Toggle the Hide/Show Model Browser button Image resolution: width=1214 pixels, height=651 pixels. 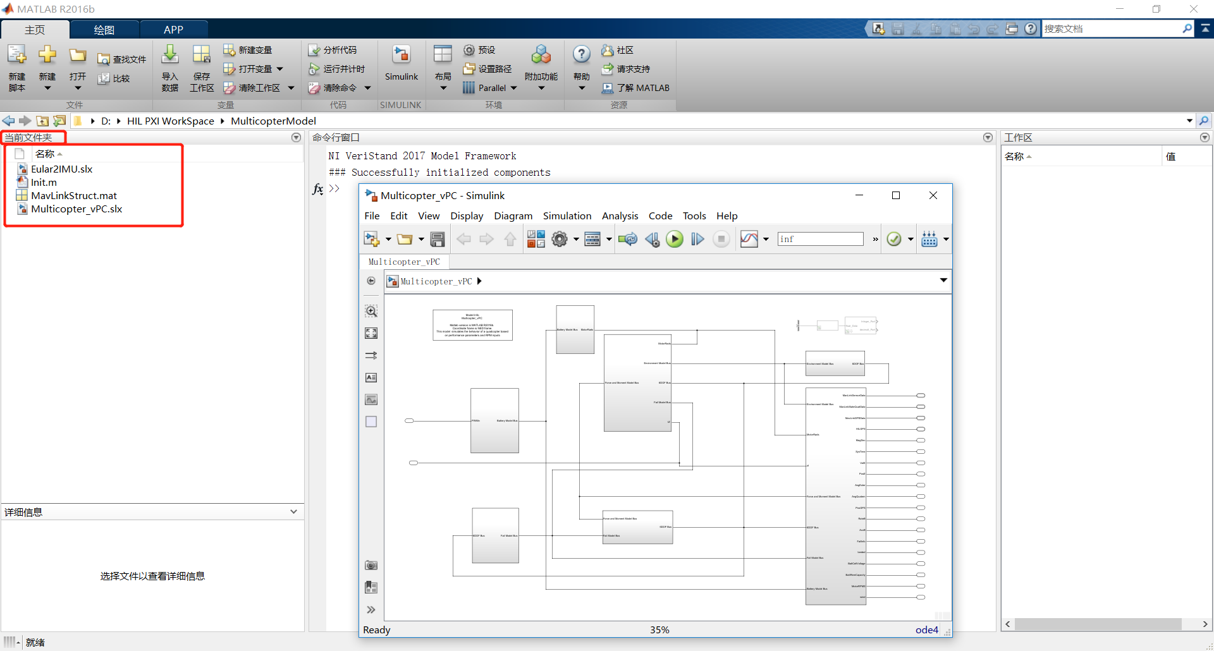371,281
